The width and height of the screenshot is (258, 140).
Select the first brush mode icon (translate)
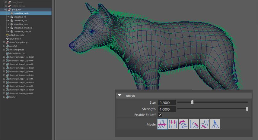pos(162,124)
